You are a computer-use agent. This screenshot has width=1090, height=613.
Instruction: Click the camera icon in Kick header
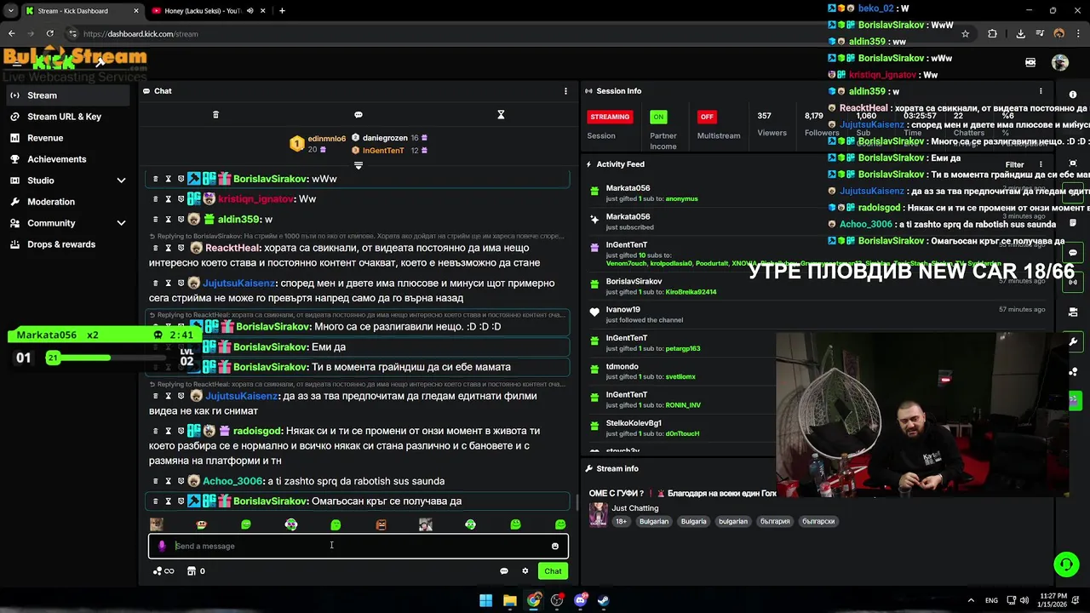[1030, 62]
